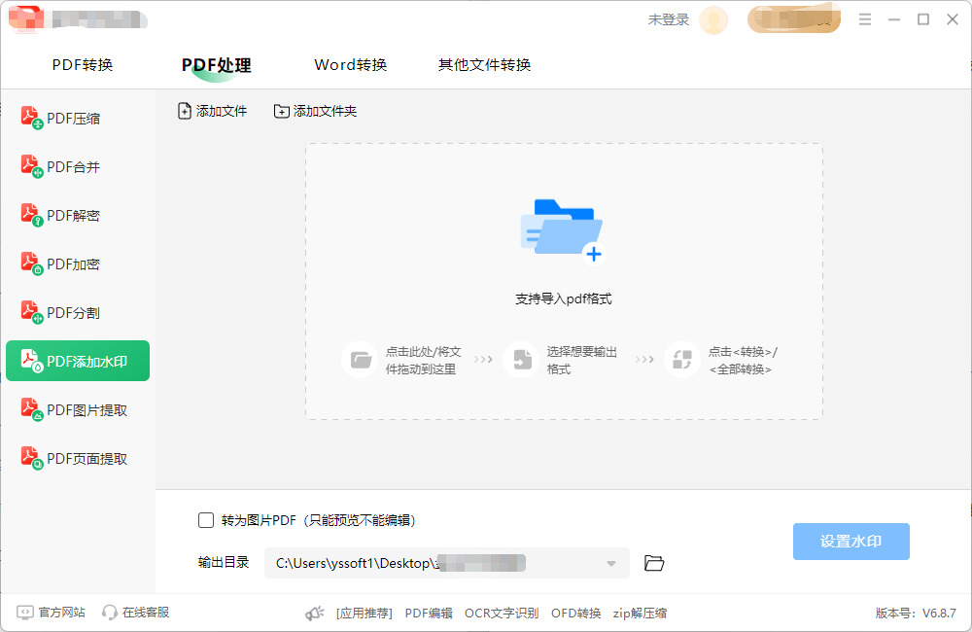Minimize the application window
This screenshot has width=972, height=632.
[894, 19]
